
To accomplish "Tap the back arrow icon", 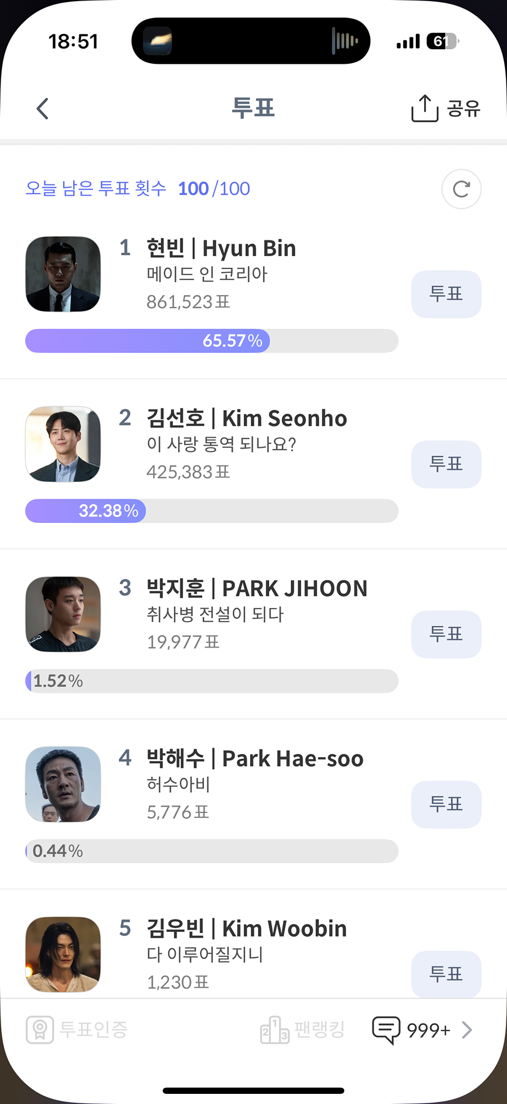I will (43, 108).
